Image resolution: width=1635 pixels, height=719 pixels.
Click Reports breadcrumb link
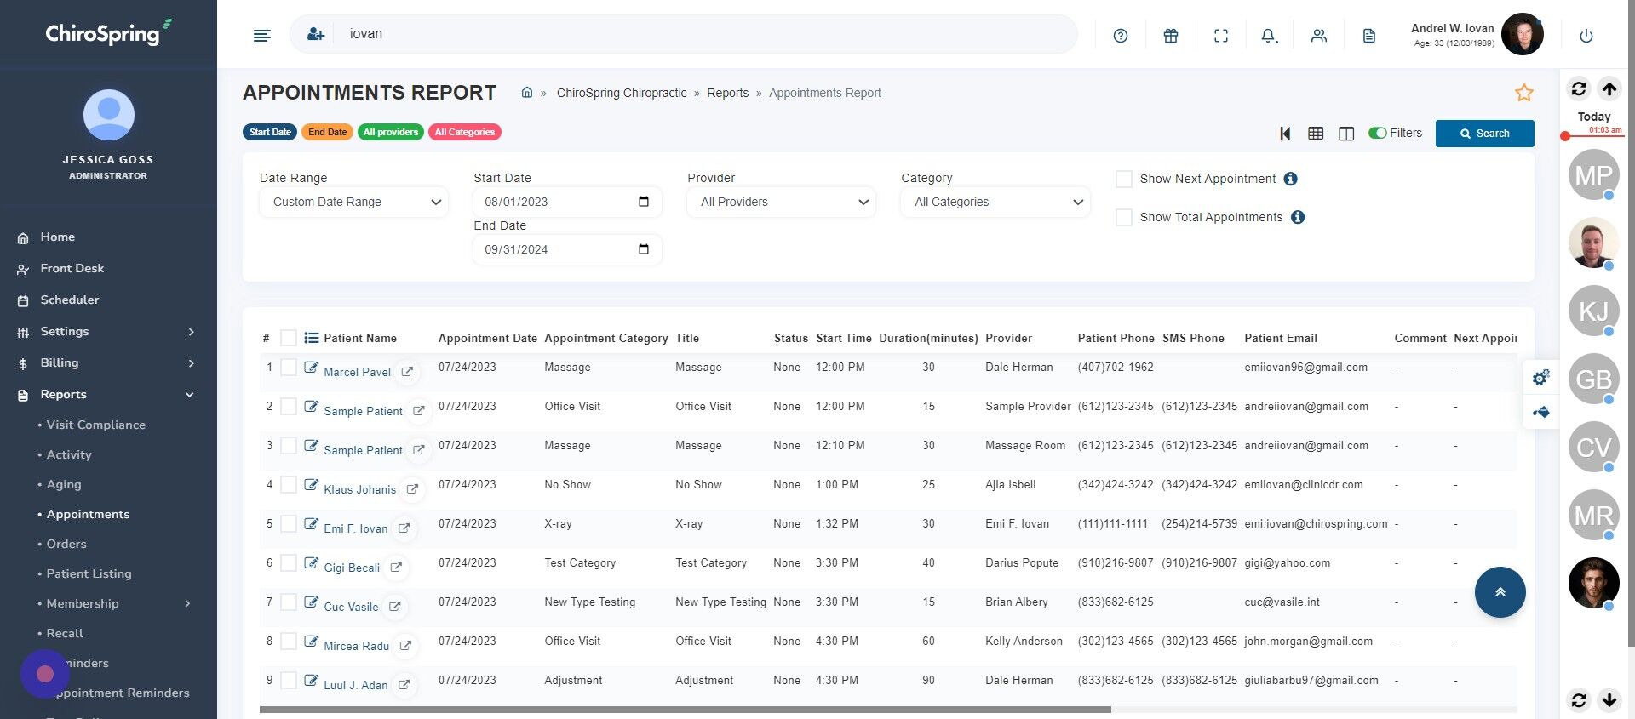727,93
